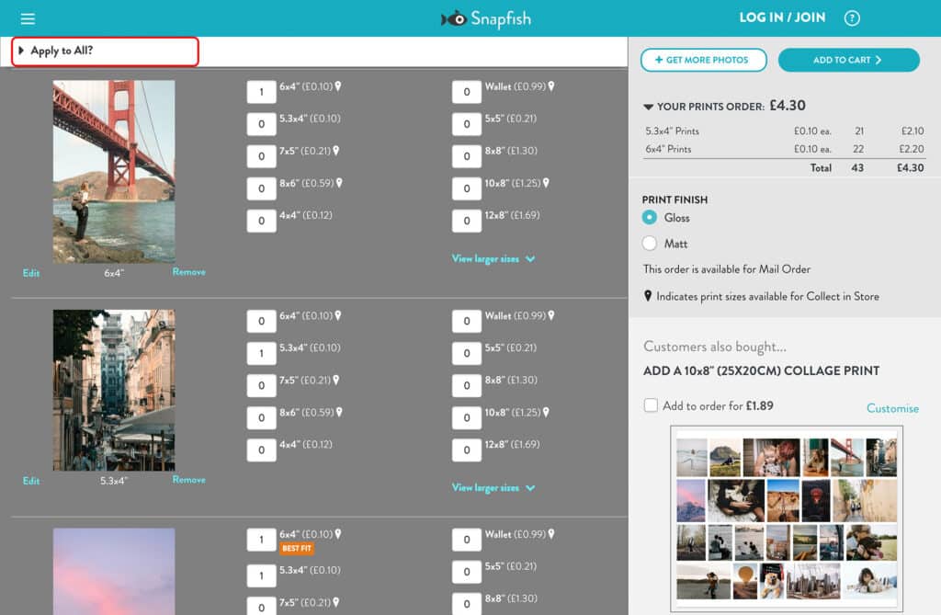Click store pin beside second photo's 8x6" size
Viewport: 941px width, 615px height.
[338, 413]
